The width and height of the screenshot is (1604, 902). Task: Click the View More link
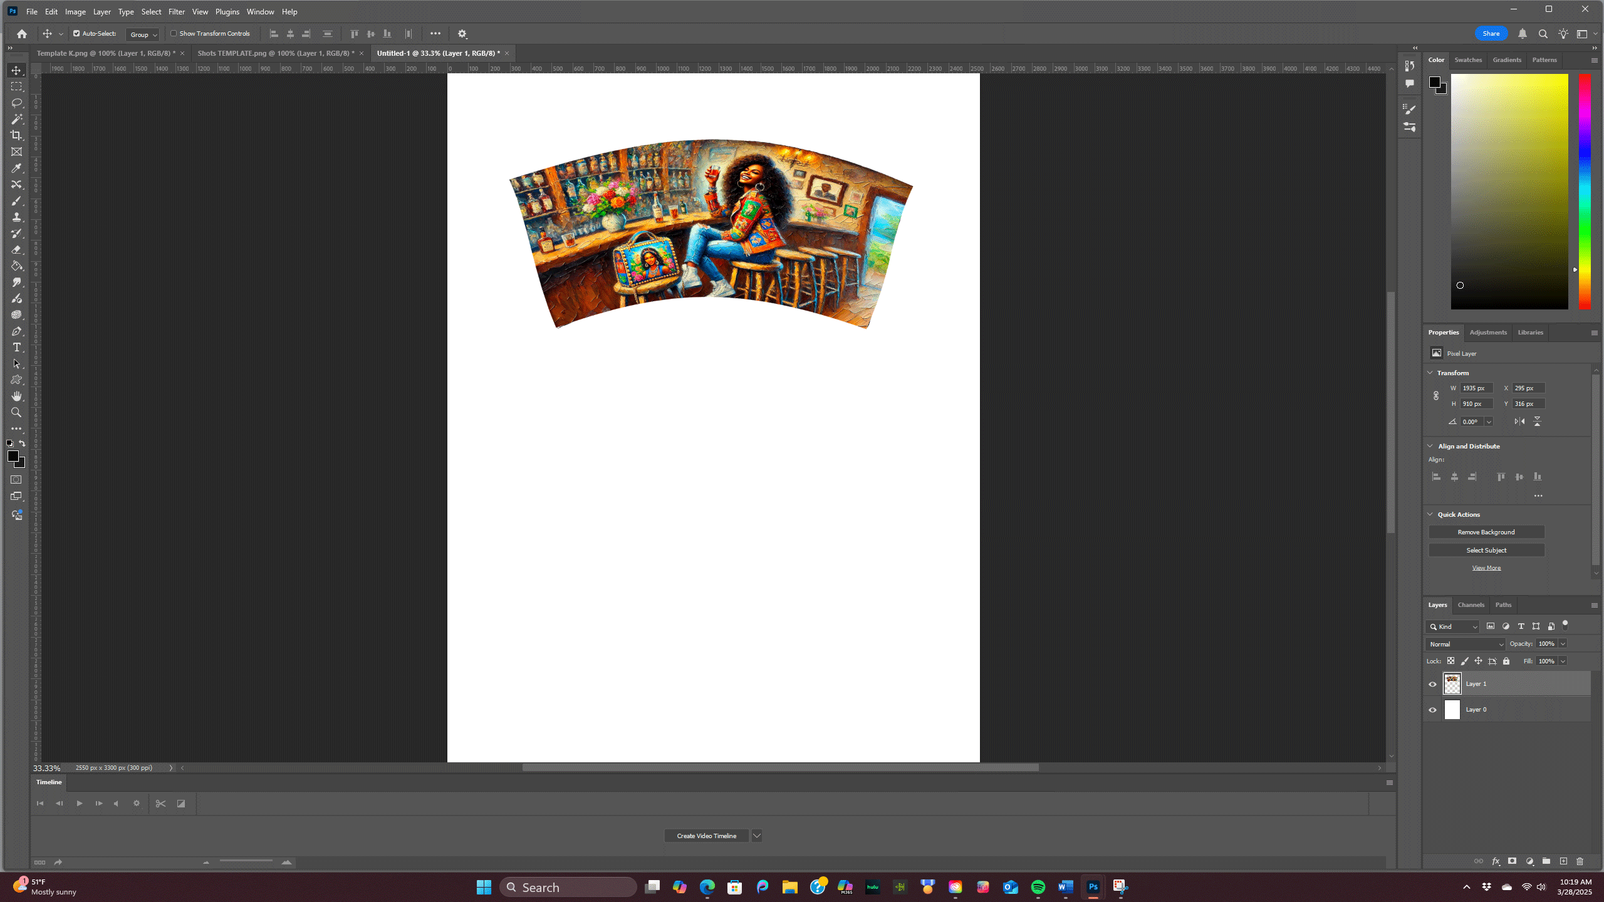pos(1486,568)
